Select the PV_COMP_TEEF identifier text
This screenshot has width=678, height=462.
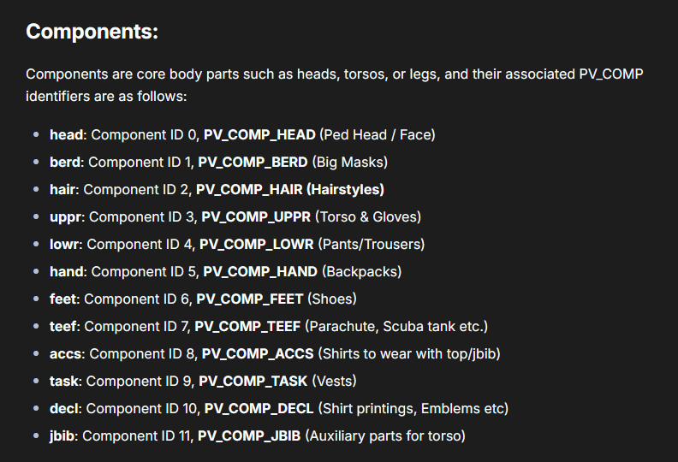tap(247, 326)
